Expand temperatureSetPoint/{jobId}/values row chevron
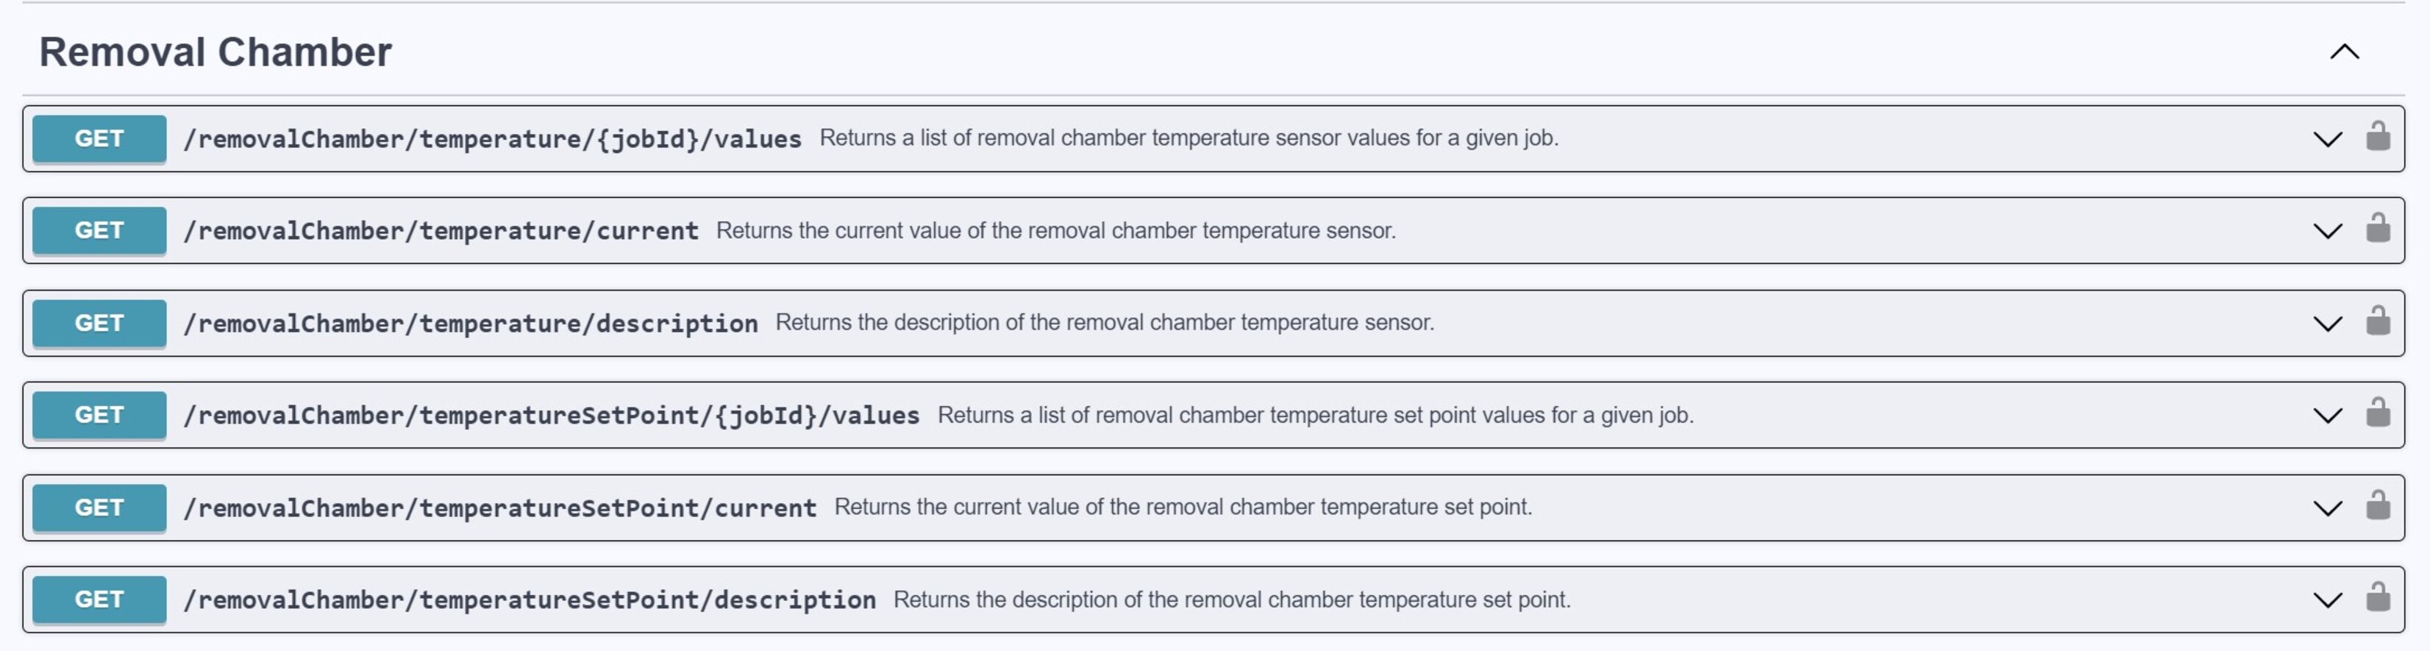The height and width of the screenshot is (651, 2430). (2327, 415)
